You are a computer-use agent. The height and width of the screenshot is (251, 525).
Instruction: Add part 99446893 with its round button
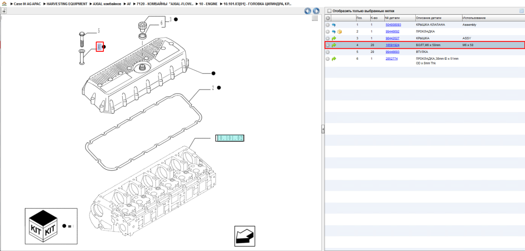pos(328,52)
